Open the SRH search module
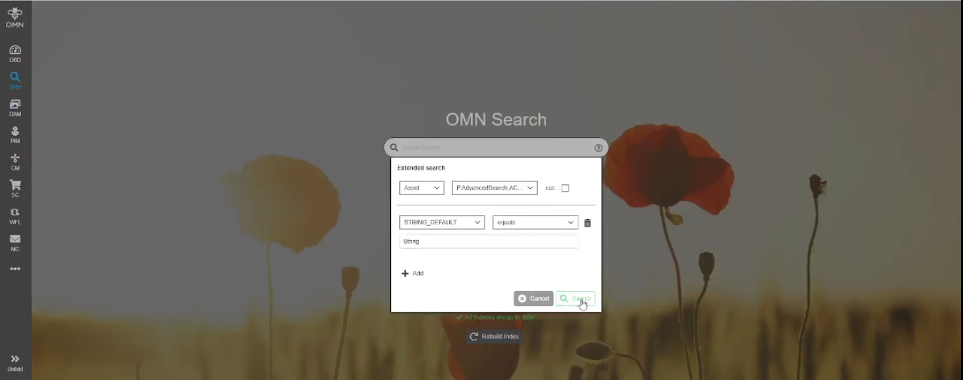Viewport: 963px width, 380px height. [15, 81]
